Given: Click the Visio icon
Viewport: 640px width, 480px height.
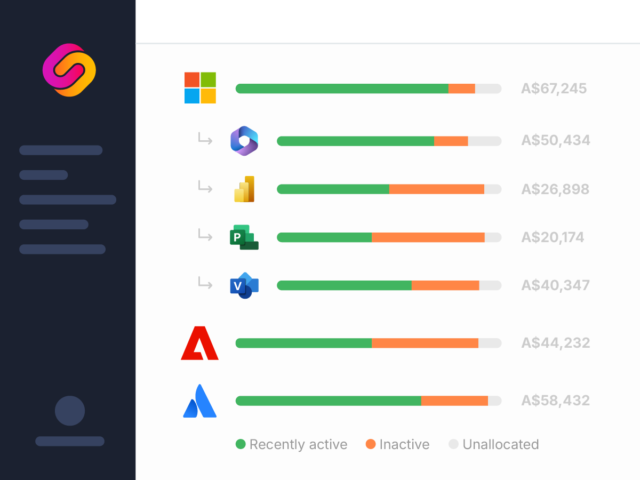Looking at the screenshot, I should [244, 285].
